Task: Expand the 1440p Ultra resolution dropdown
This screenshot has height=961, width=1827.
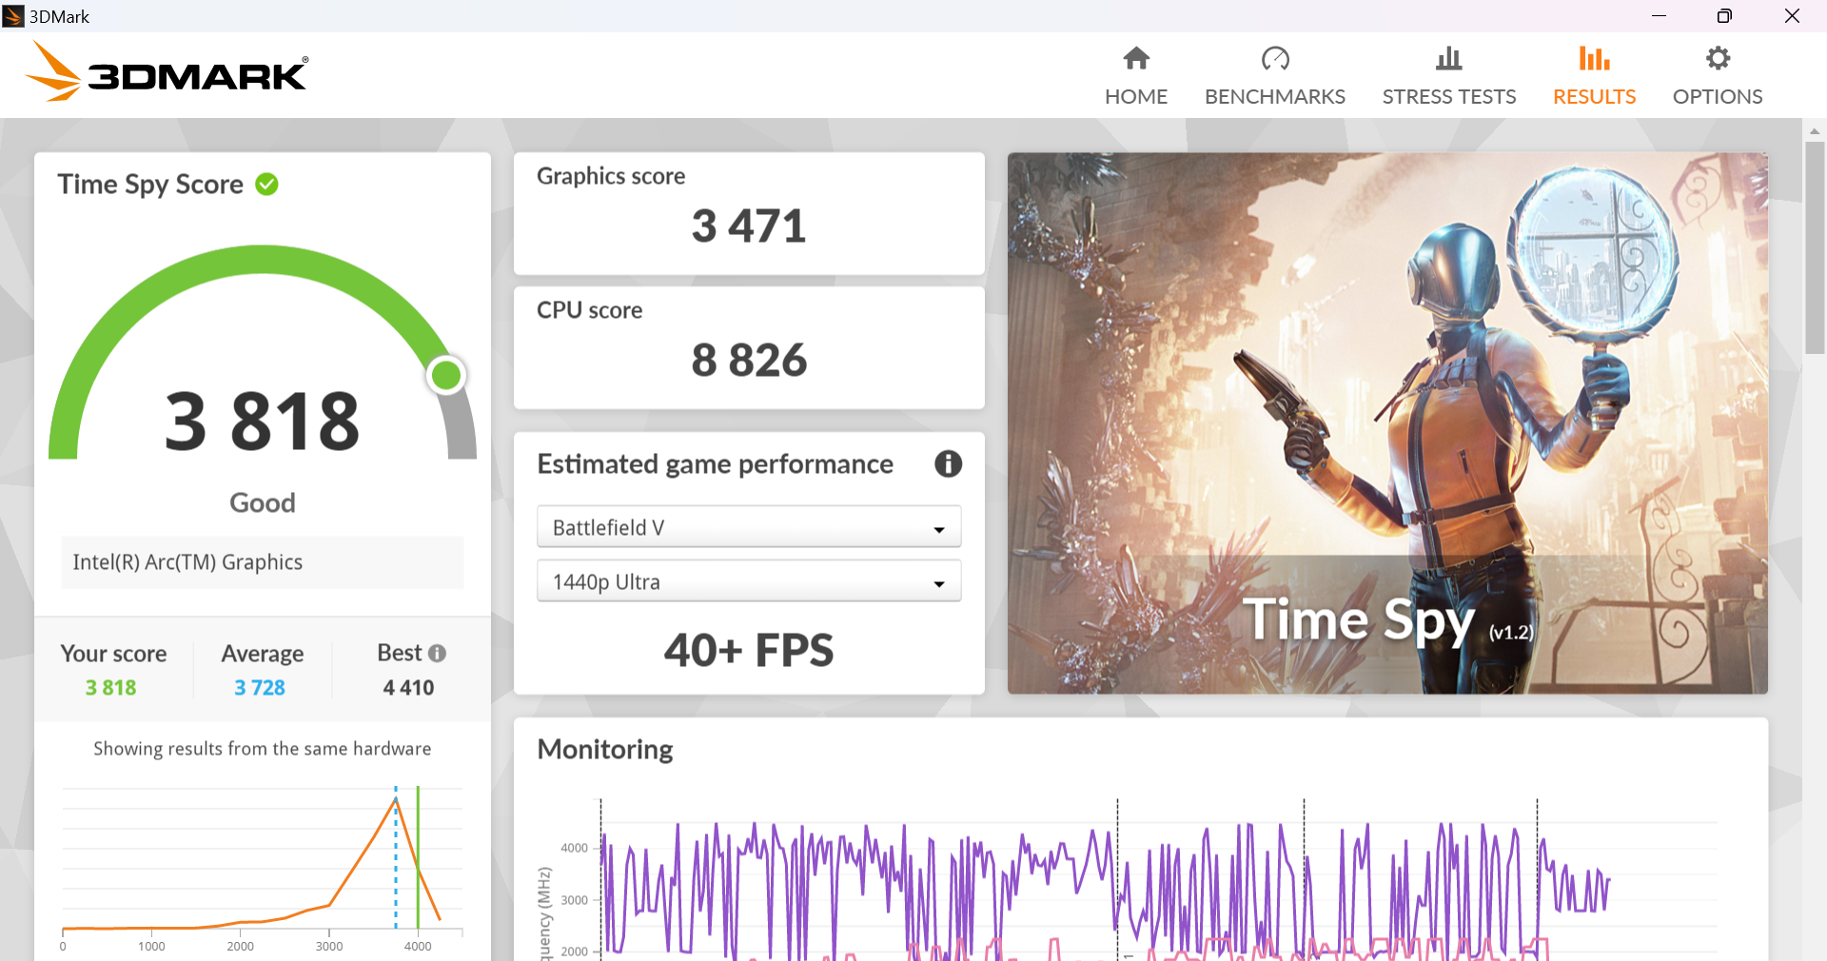Action: (x=748, y=581)
